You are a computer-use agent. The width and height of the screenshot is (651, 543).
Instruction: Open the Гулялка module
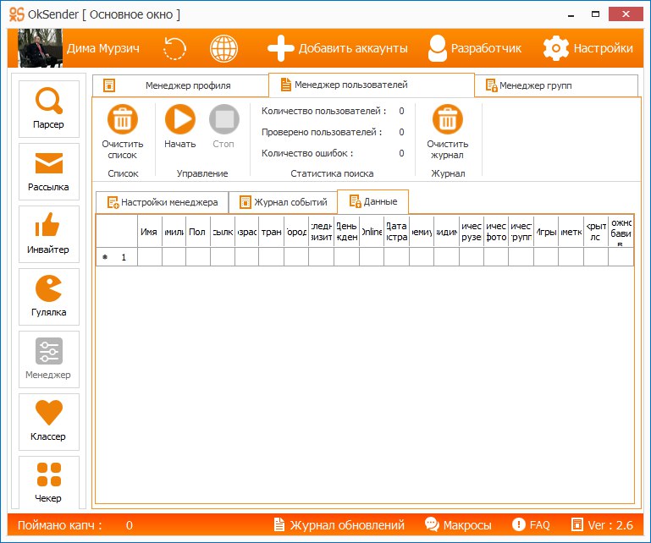click(x=48, y=297)
